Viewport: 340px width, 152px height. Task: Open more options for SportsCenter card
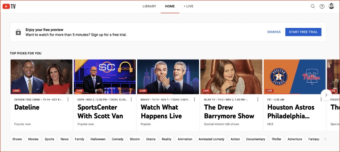(x=131, y=100)
